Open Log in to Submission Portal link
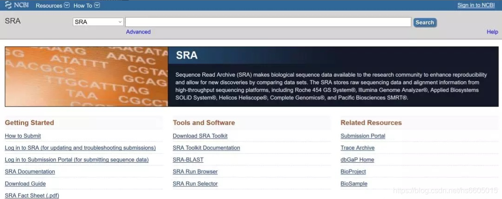 tap(76, 159)
